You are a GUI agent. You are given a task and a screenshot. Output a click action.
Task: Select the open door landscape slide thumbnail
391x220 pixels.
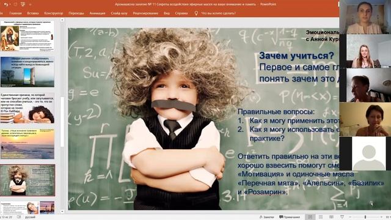click(27, 72)
